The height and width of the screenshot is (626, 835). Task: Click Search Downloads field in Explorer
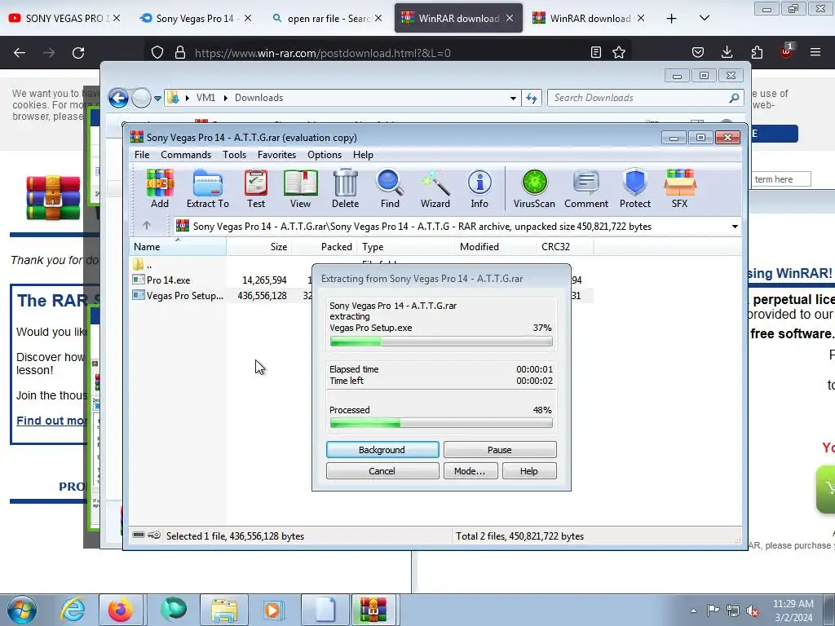[645, 98]
